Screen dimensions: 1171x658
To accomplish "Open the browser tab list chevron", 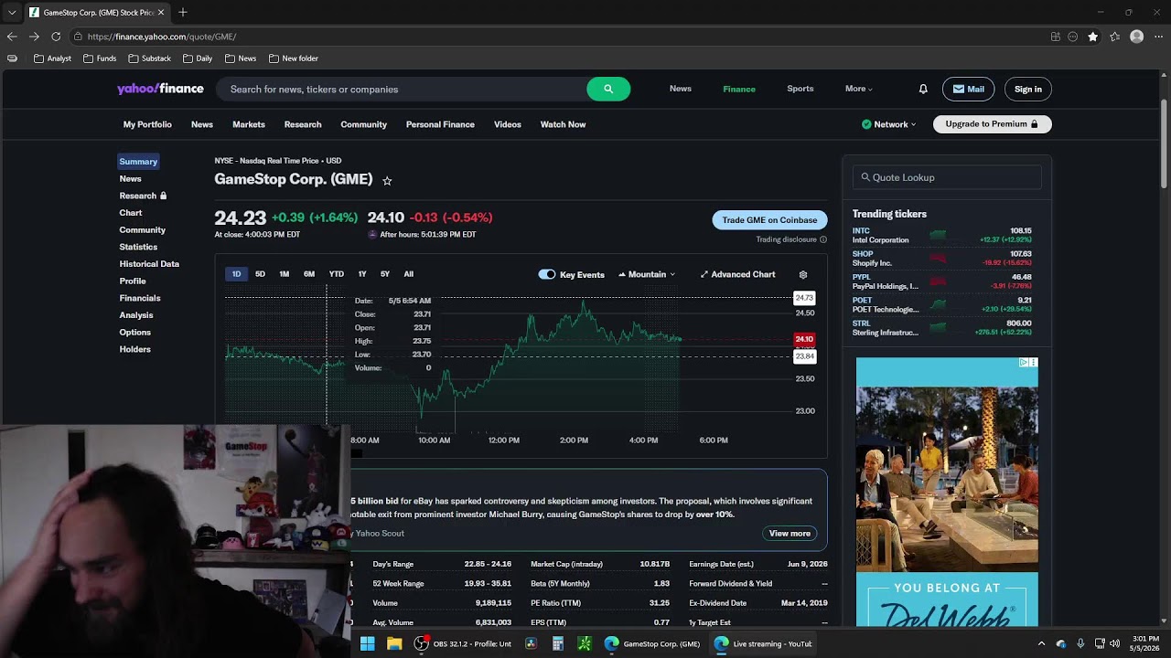I will 12,12.
